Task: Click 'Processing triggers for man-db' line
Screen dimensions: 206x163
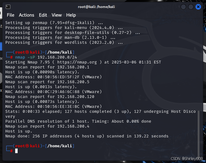Action: pyautogui.click(x=60, y=38)
